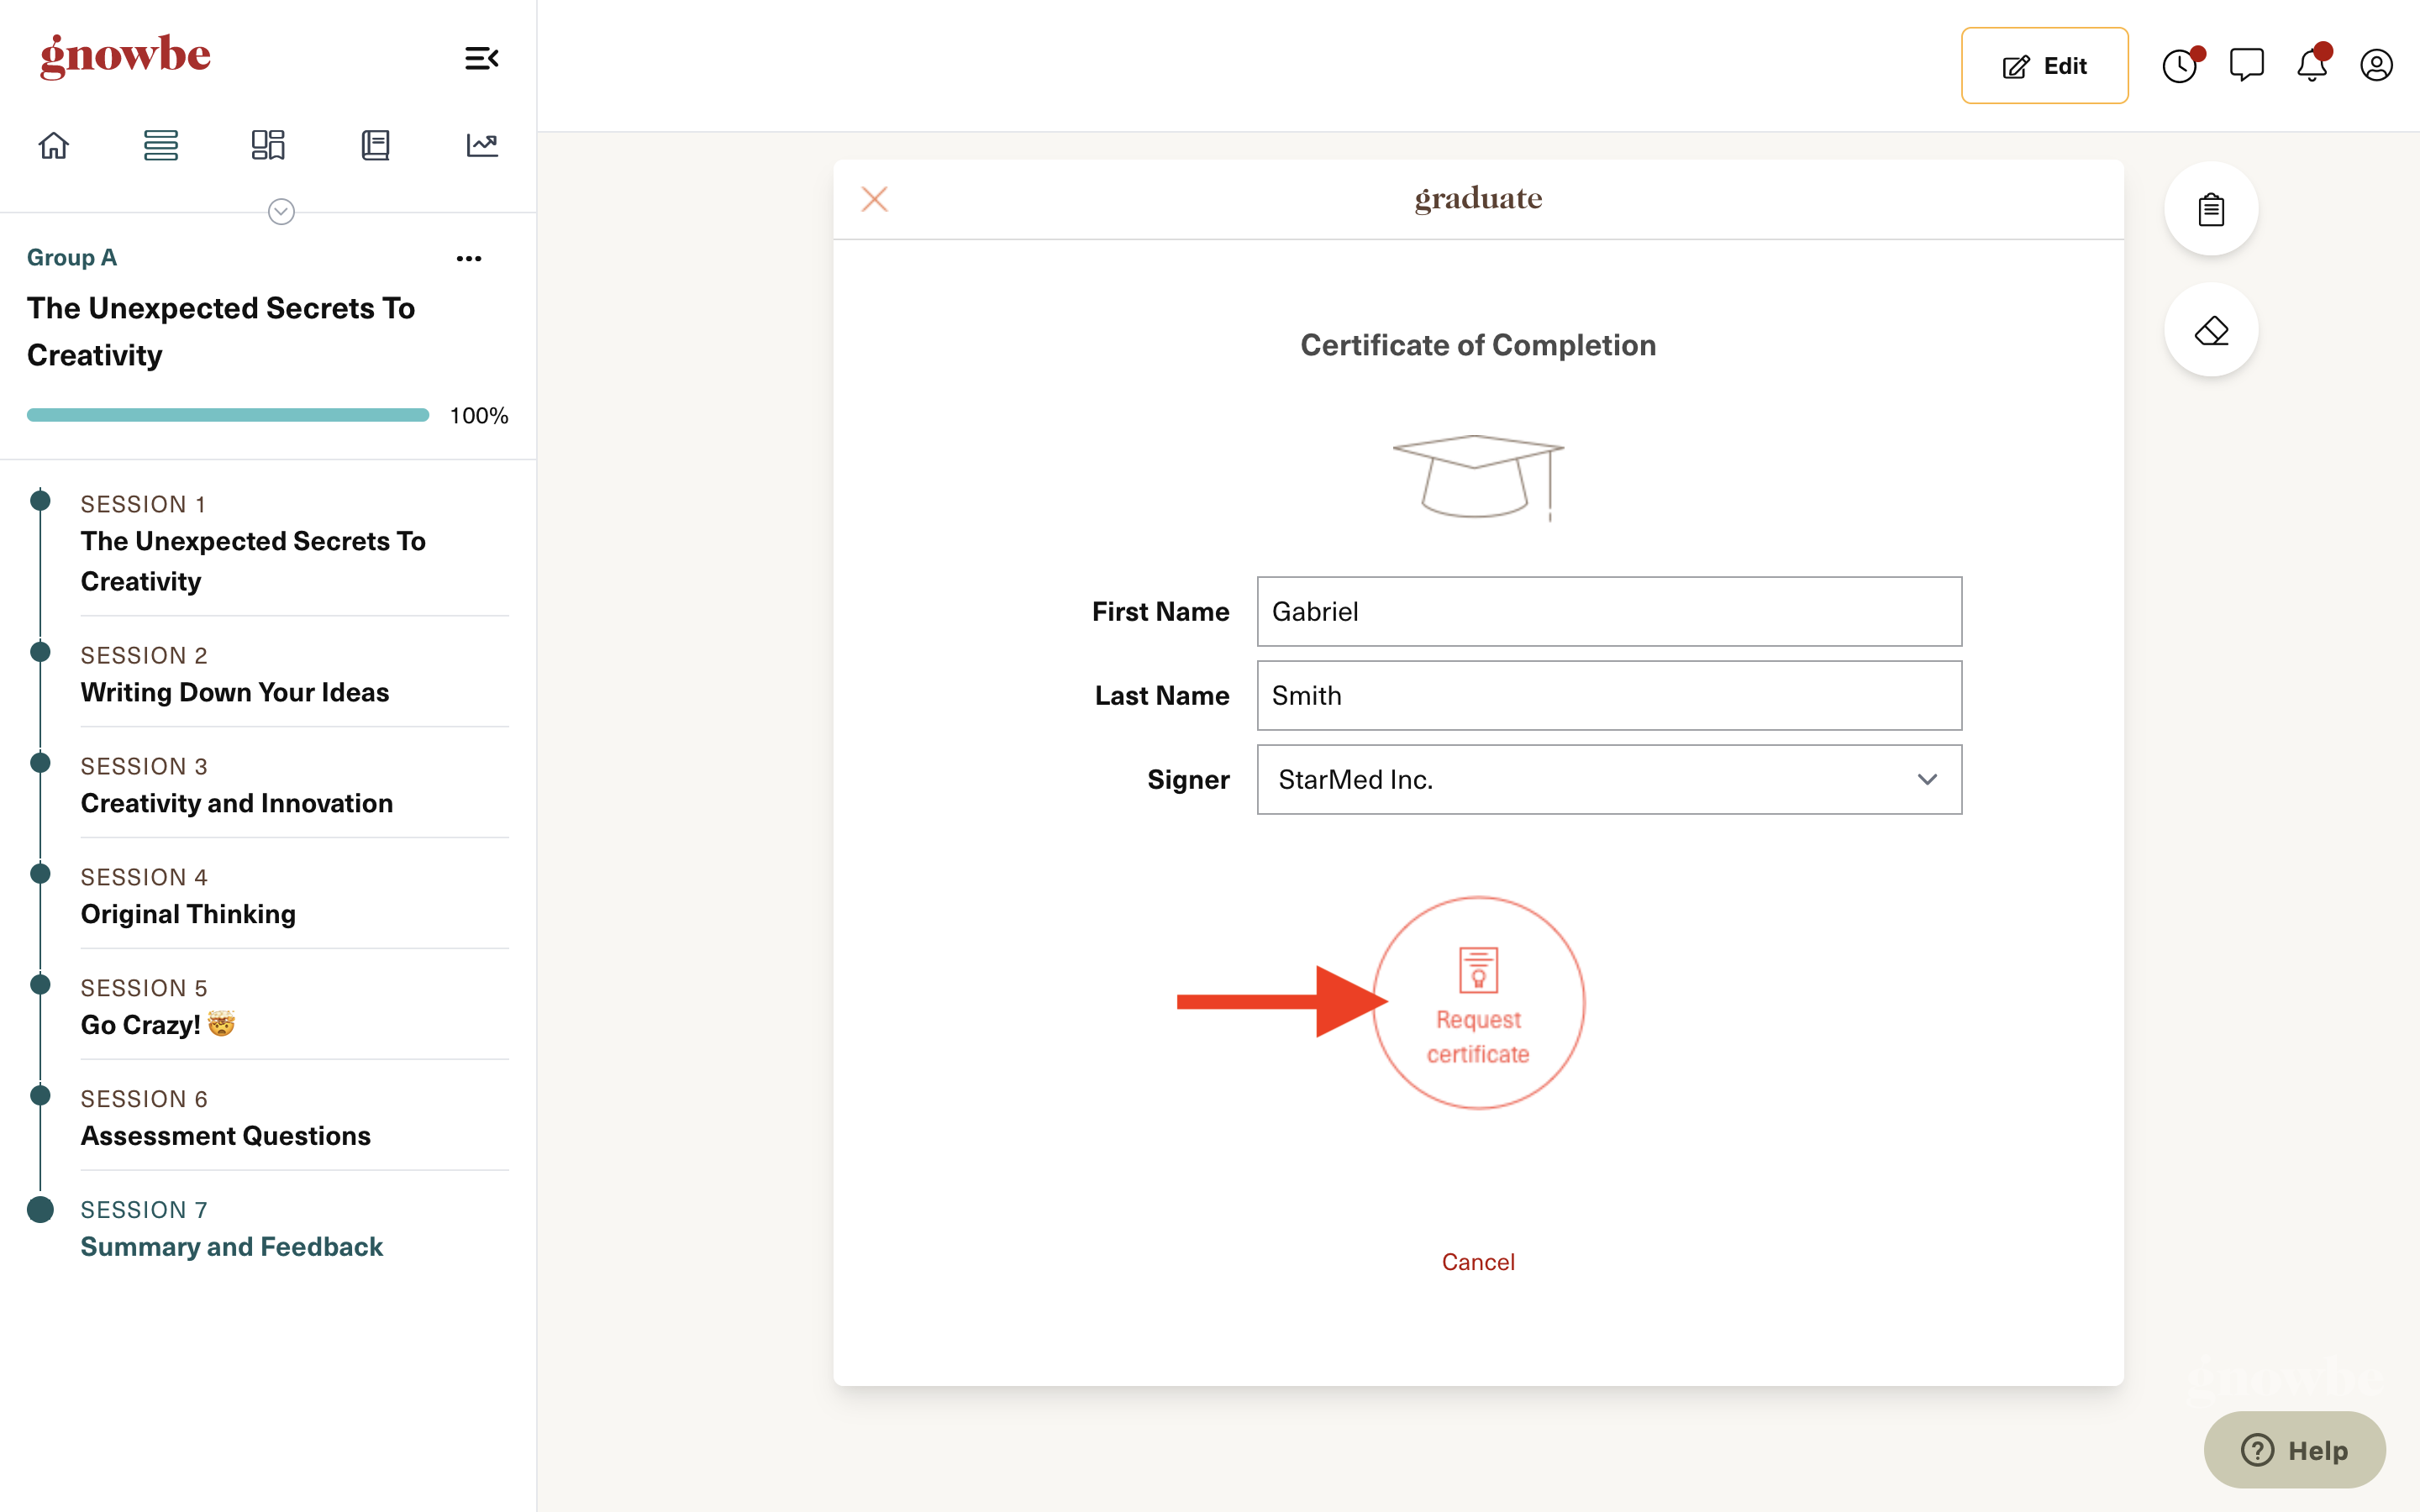The height and width of the screenshot is (1512, 2420).
Task: Open Session 1 The Unexpected Secrets To Creativity
Action: tap(294, 543)
